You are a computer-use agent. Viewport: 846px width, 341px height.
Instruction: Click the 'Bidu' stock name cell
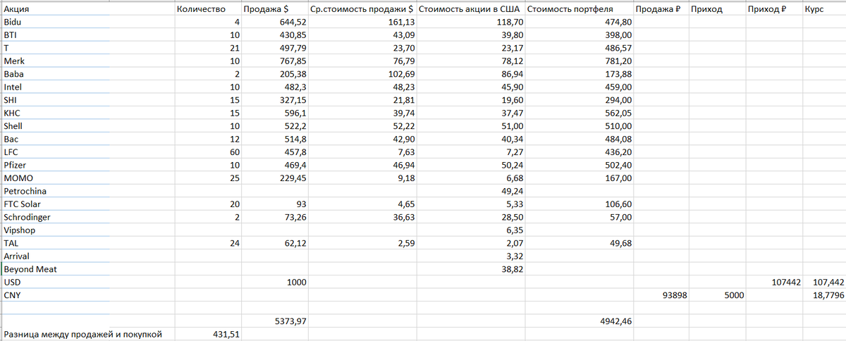click(x=87, y=23)
